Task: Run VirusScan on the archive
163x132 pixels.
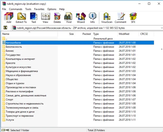Action: tap(107, 18)
